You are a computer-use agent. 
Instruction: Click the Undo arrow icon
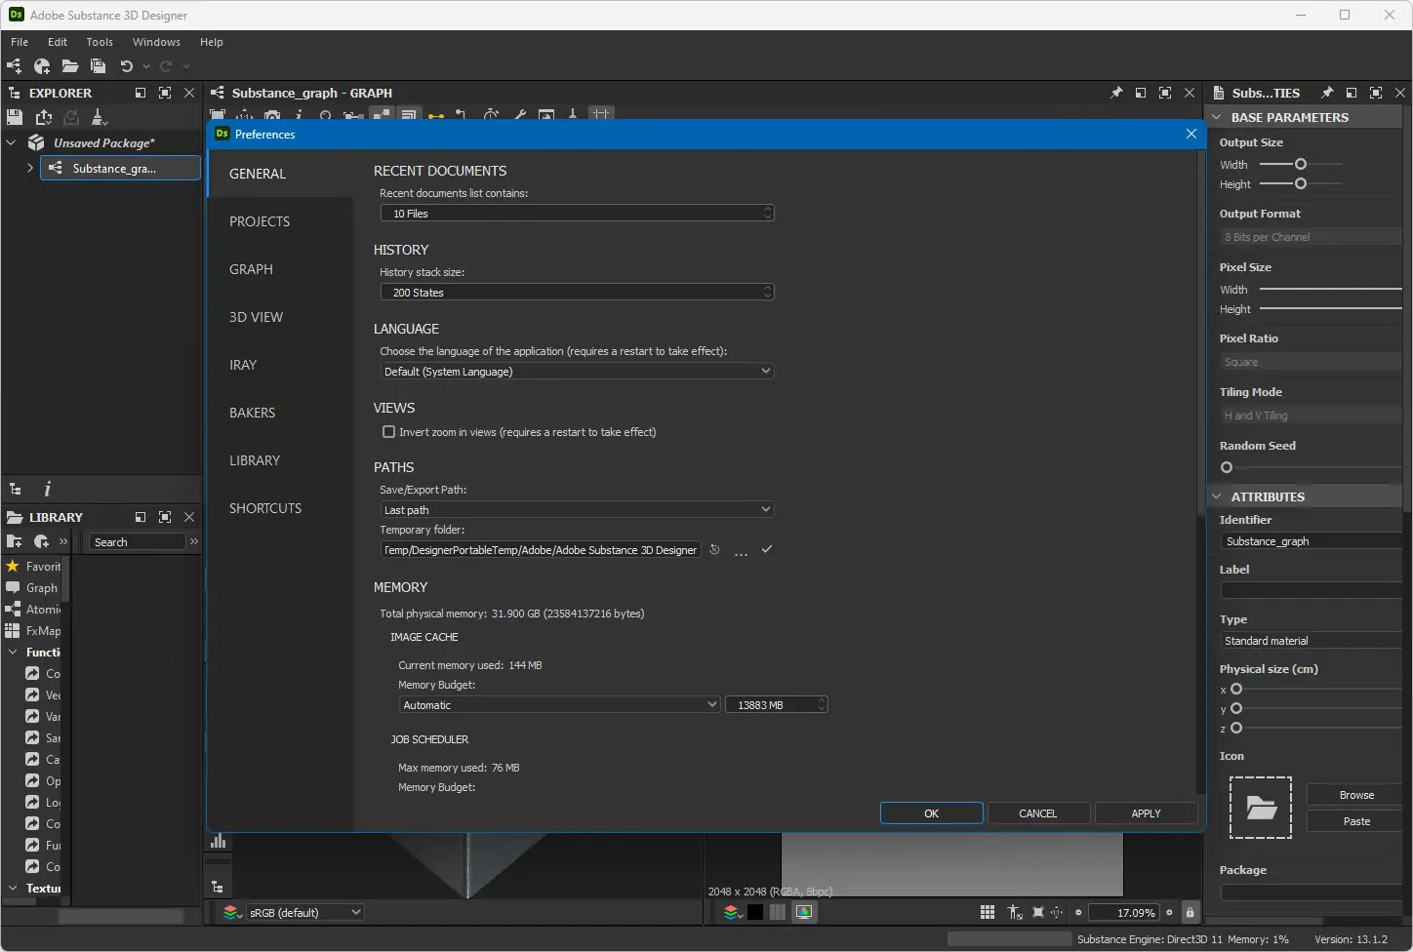(126, 66)
